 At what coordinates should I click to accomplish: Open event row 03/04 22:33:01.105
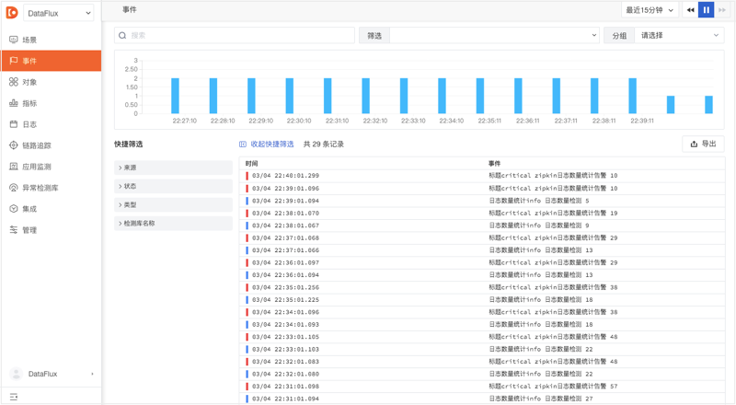[482, 337]
